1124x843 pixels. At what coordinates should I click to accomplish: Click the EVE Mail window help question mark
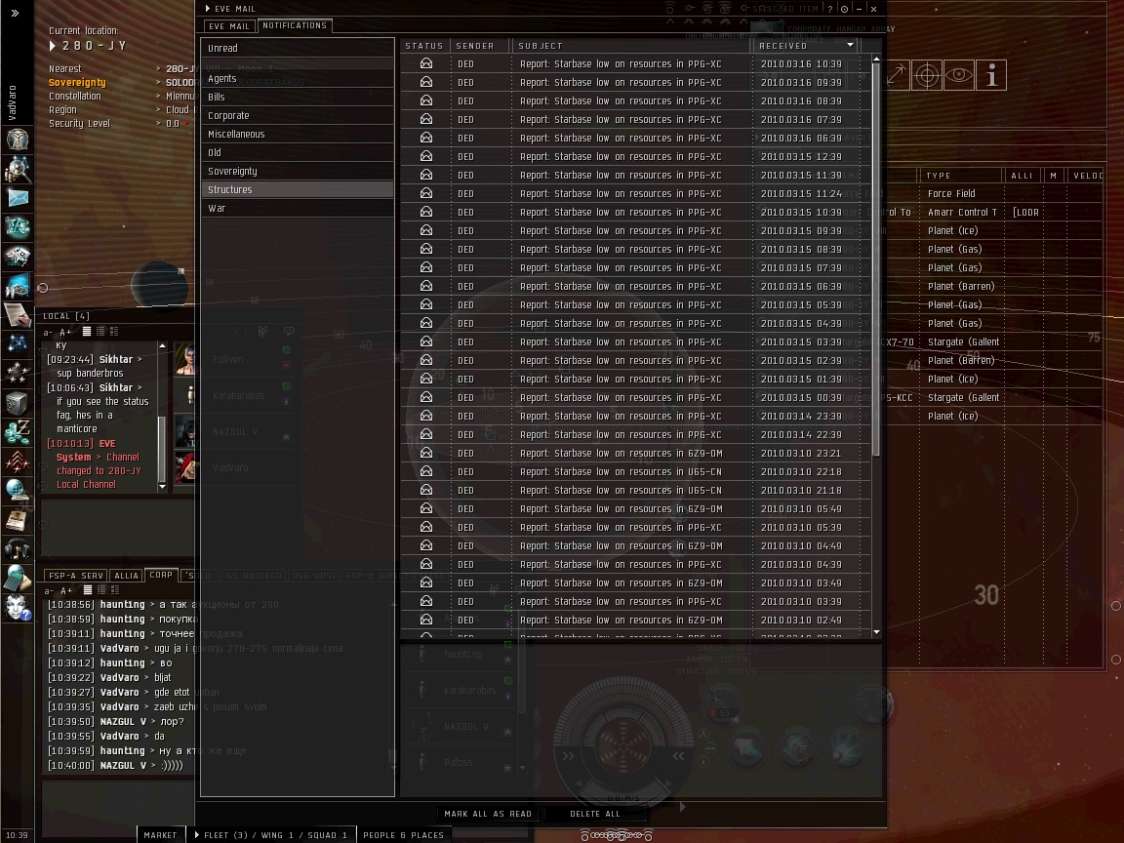830,10
